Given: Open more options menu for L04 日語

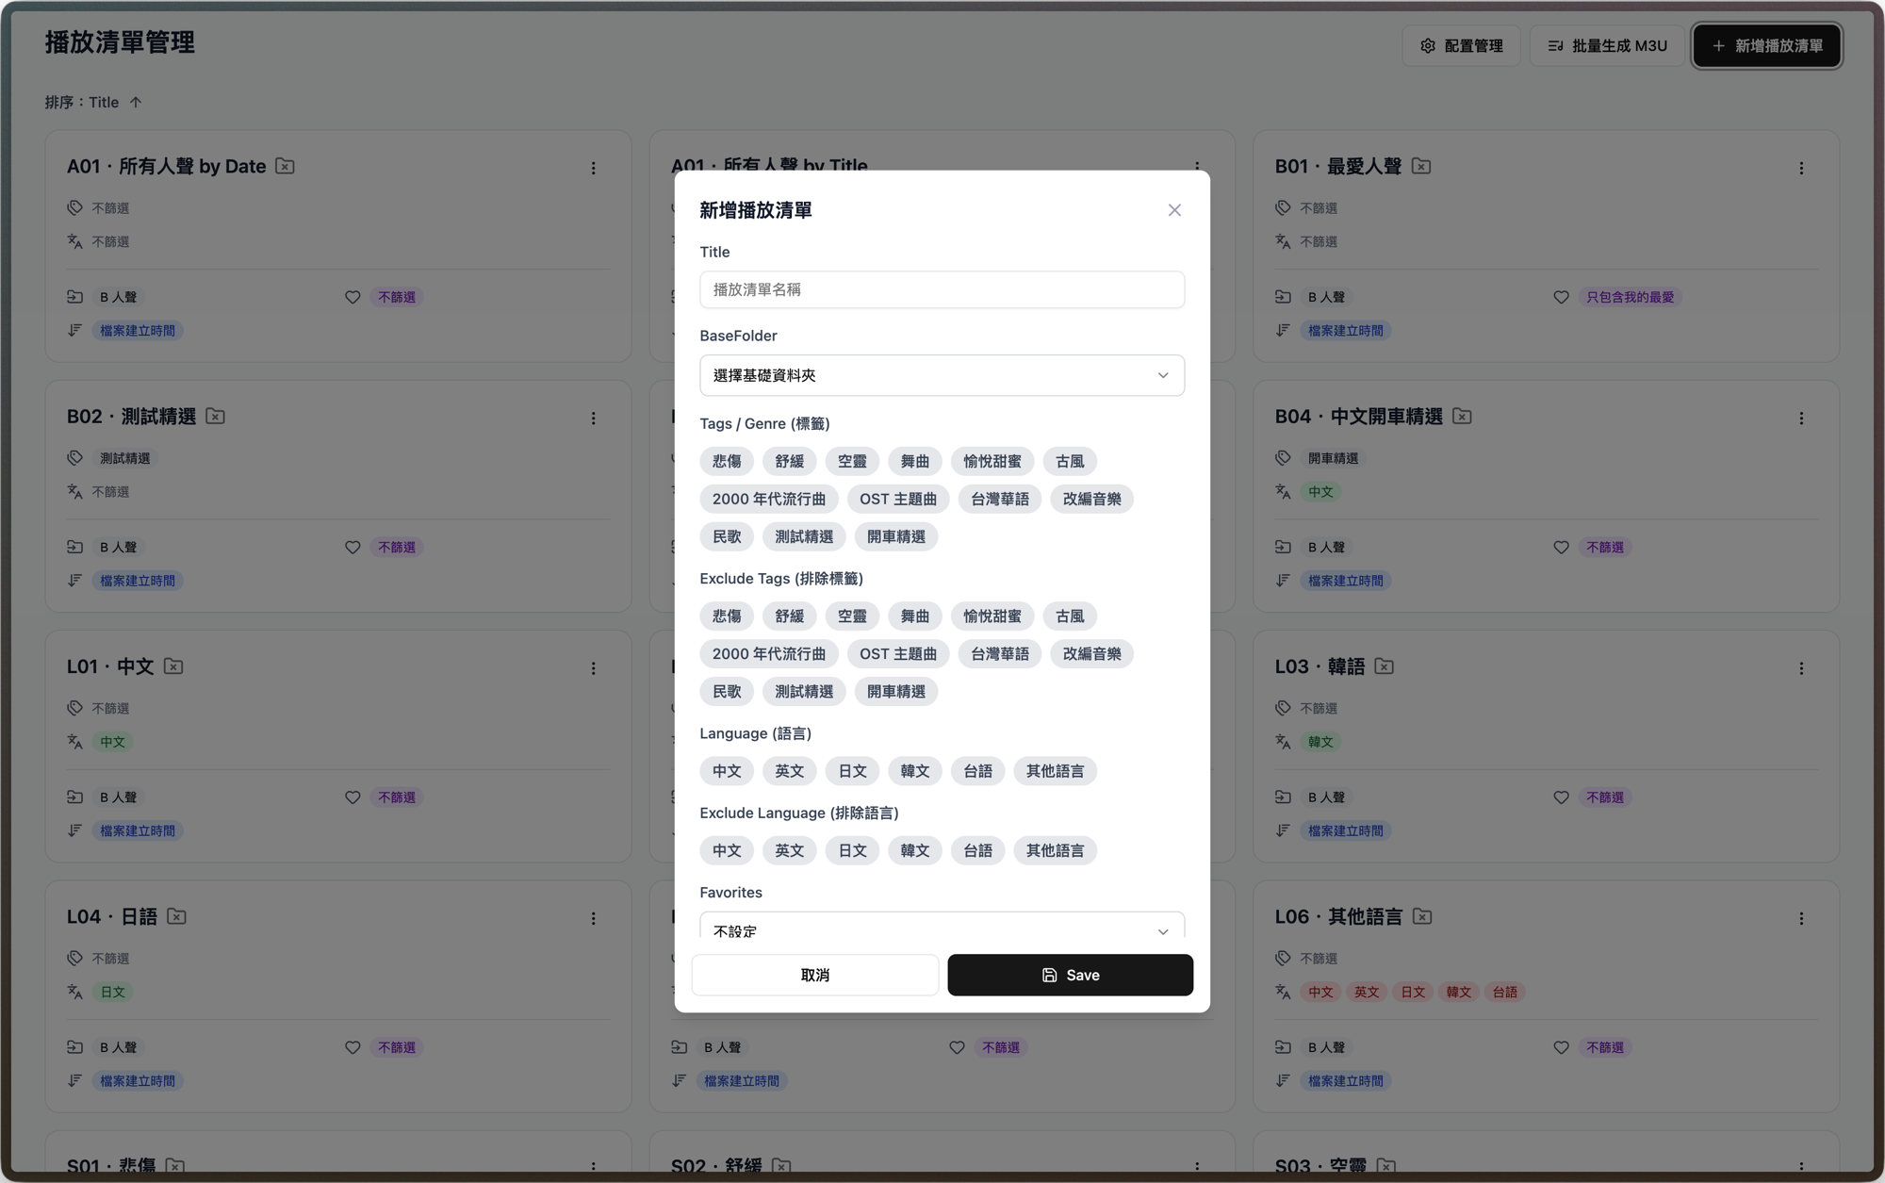Looking at the screenshot, I should click(593, 918).
